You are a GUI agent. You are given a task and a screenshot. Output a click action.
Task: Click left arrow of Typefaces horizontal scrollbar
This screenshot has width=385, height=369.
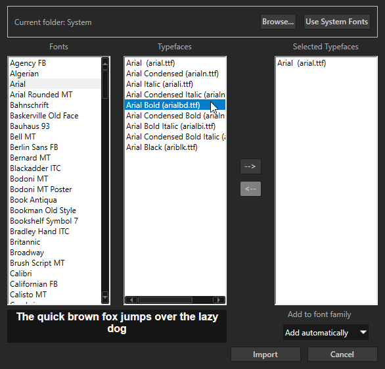pos(131,300)
